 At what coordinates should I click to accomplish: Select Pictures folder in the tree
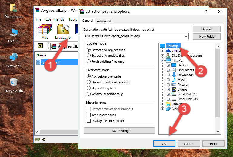point(183,85)
